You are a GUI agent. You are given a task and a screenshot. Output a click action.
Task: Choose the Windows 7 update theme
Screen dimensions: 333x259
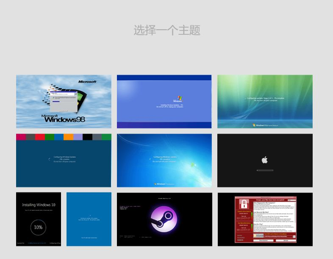[164, 160]
